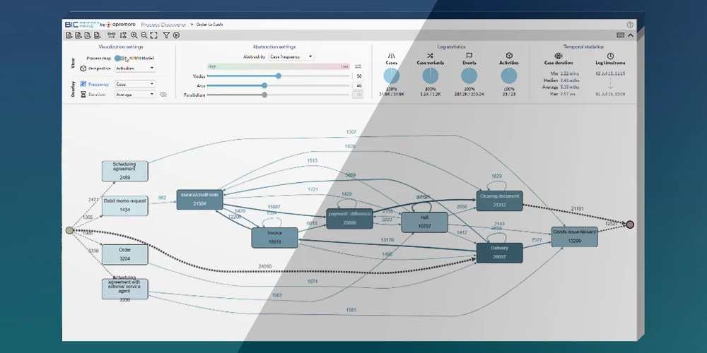This screenshot has width=707, height=353.
Task: Click the Process Discoverer breadcrumb
Action: click(x=163, y=25)
